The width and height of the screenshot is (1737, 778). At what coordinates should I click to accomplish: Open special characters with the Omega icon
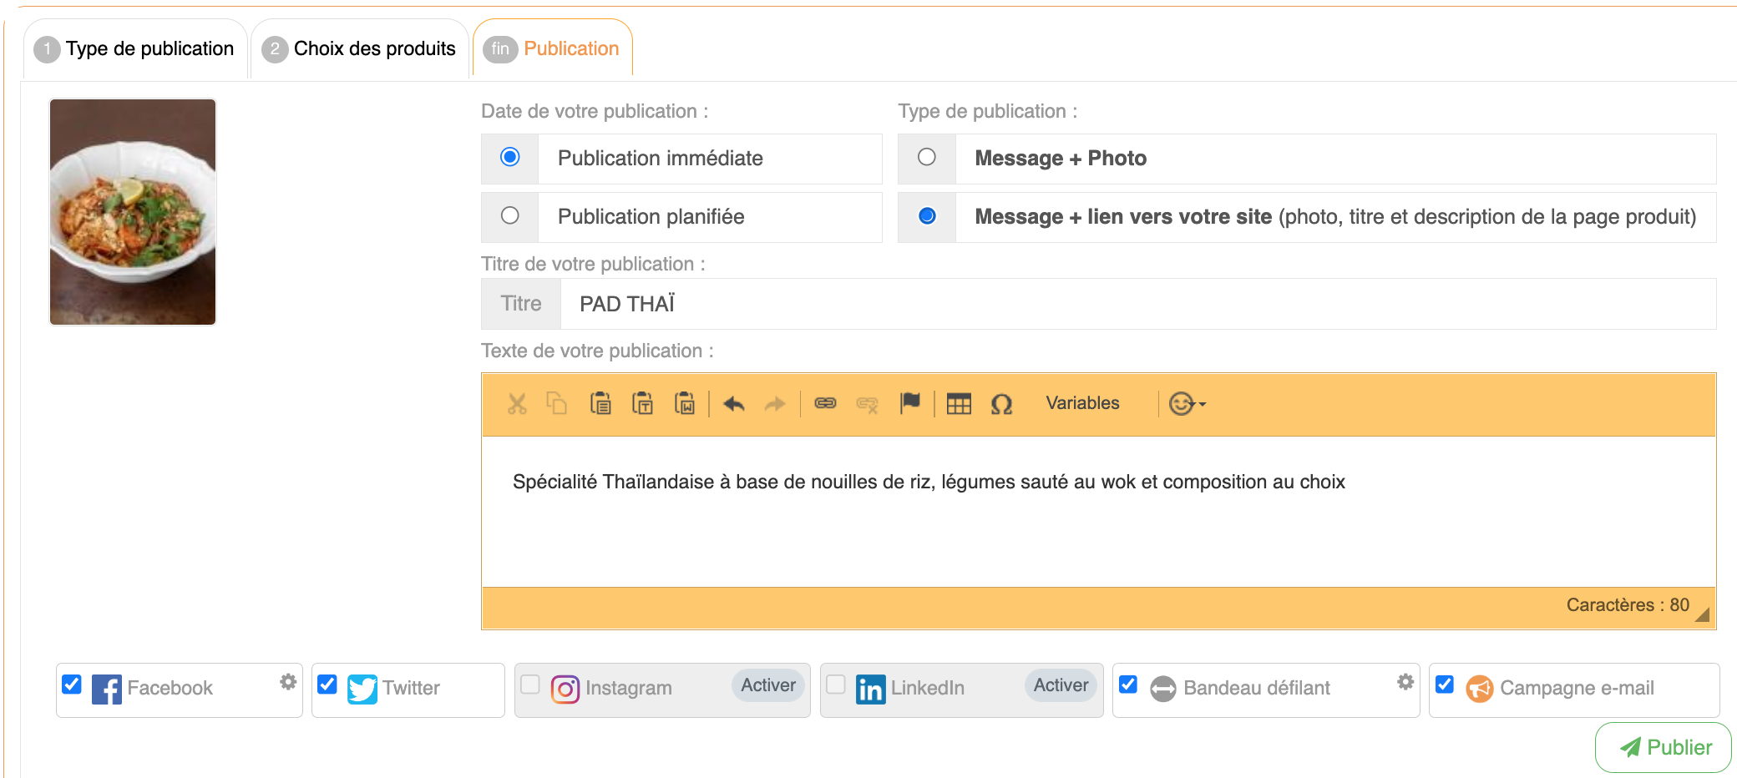coord(1001,404)
